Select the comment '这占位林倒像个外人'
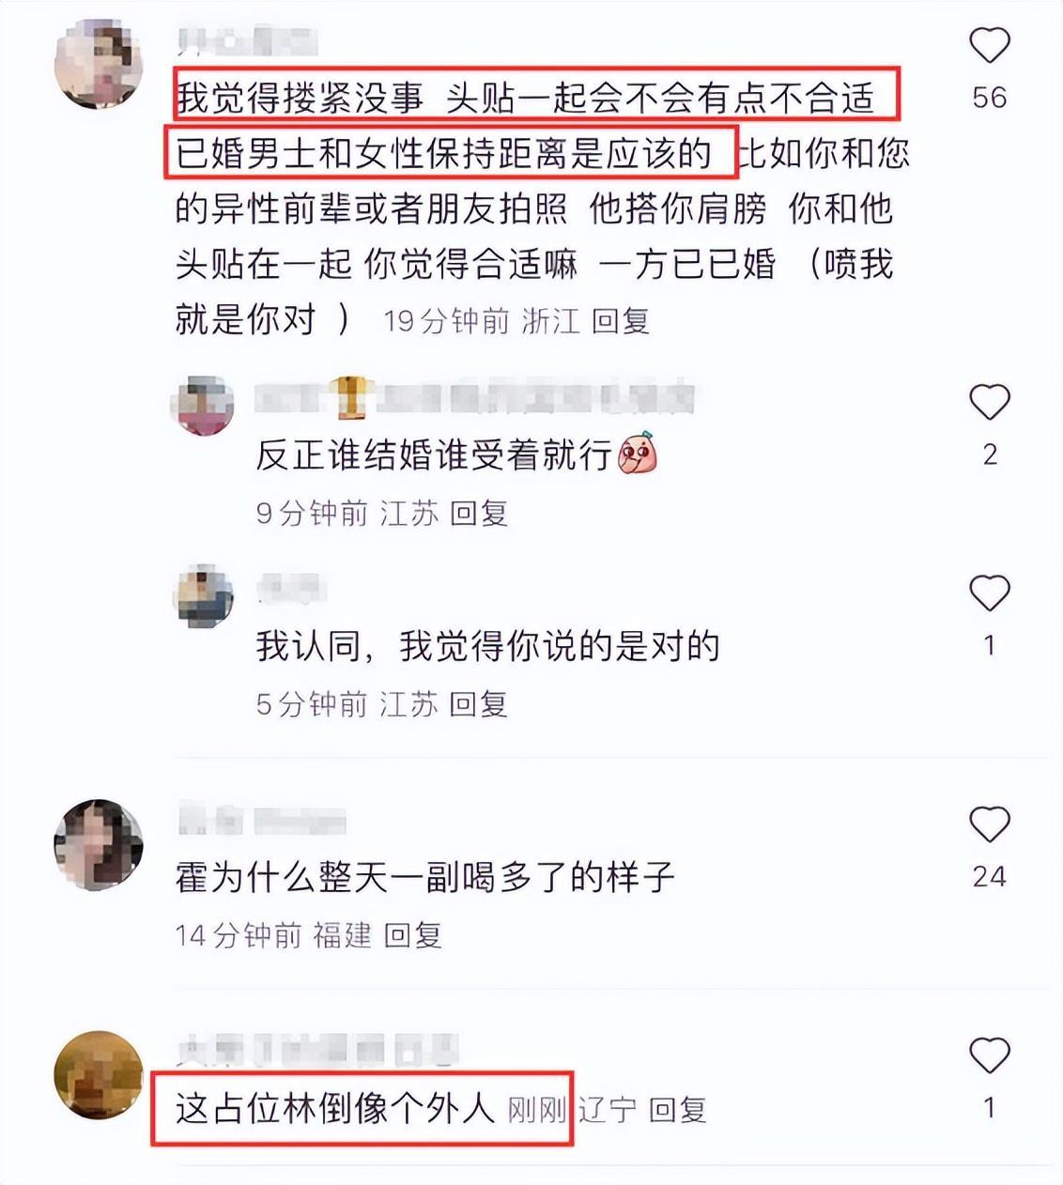 335,1109
